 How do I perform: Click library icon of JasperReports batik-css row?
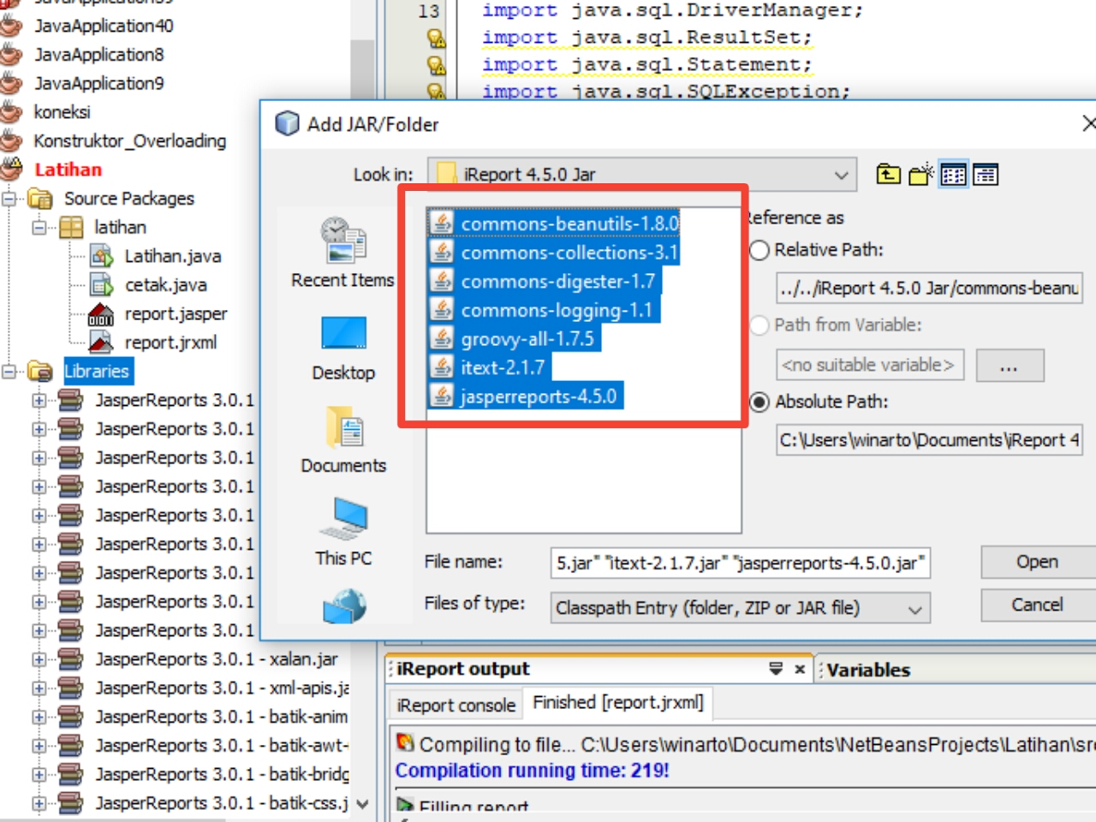[70, 803]
